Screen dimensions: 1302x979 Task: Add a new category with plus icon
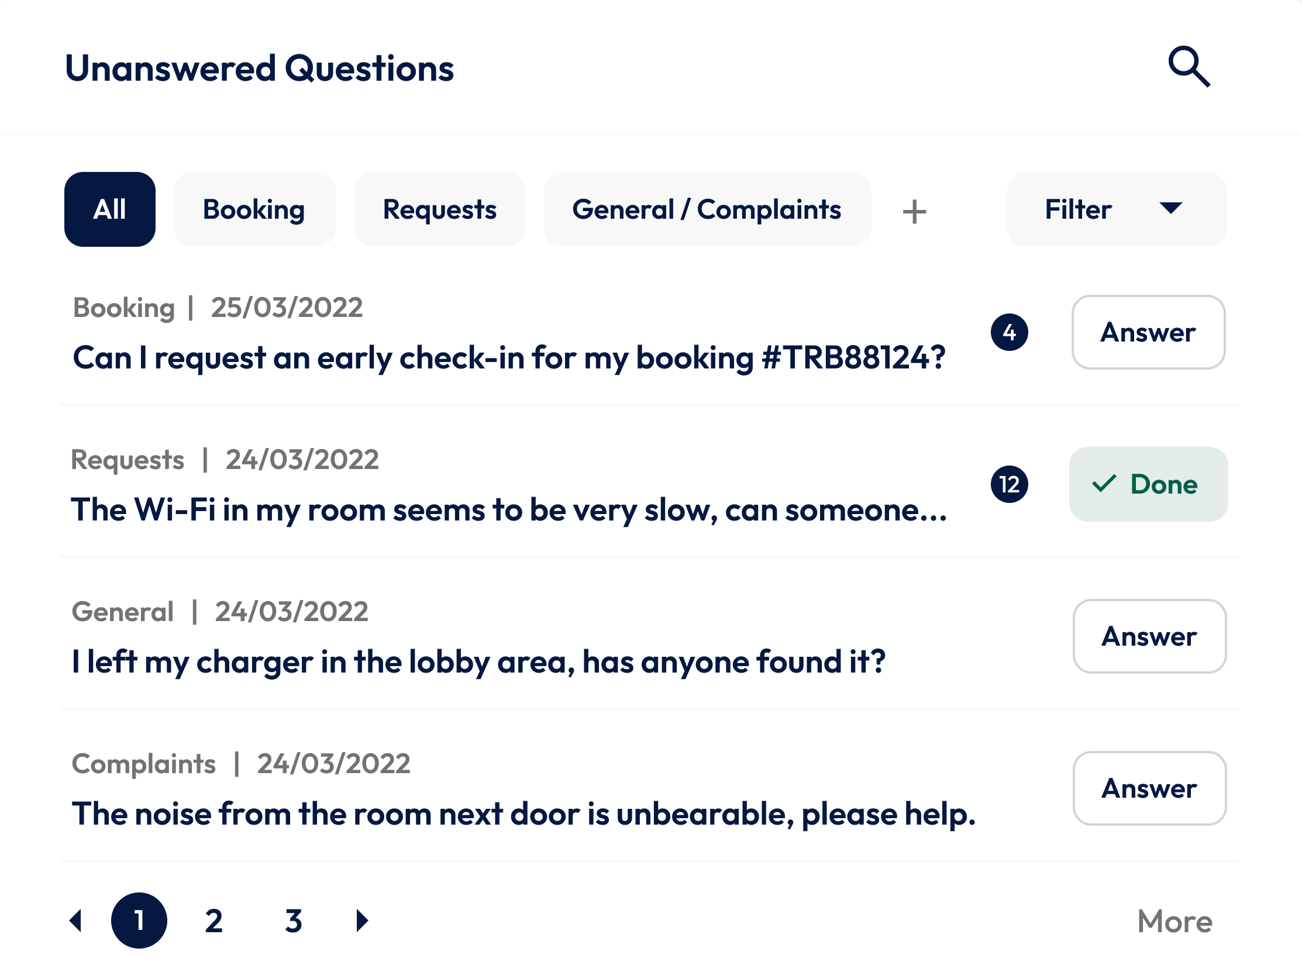click(x=914, y=211)
